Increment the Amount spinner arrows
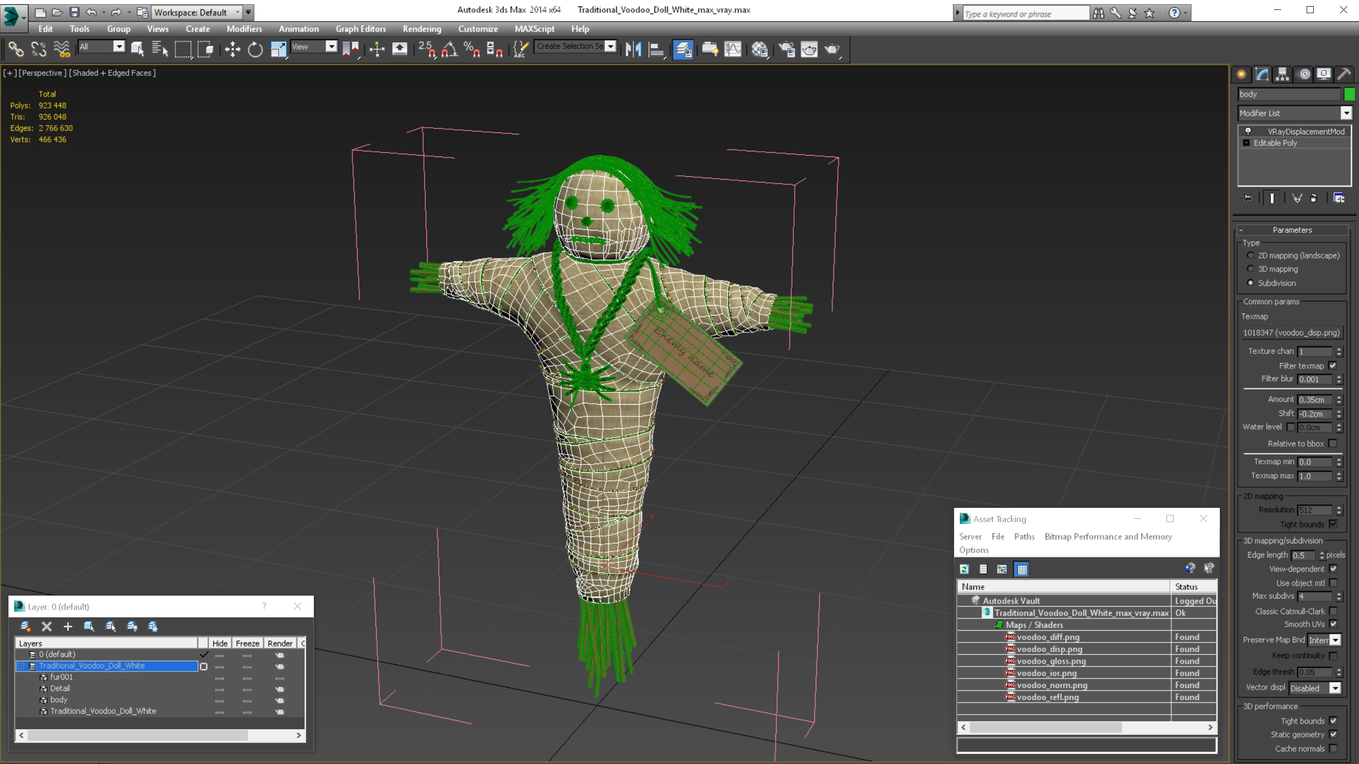This screenshot has height=764, width=1359. click(1339, 397)
